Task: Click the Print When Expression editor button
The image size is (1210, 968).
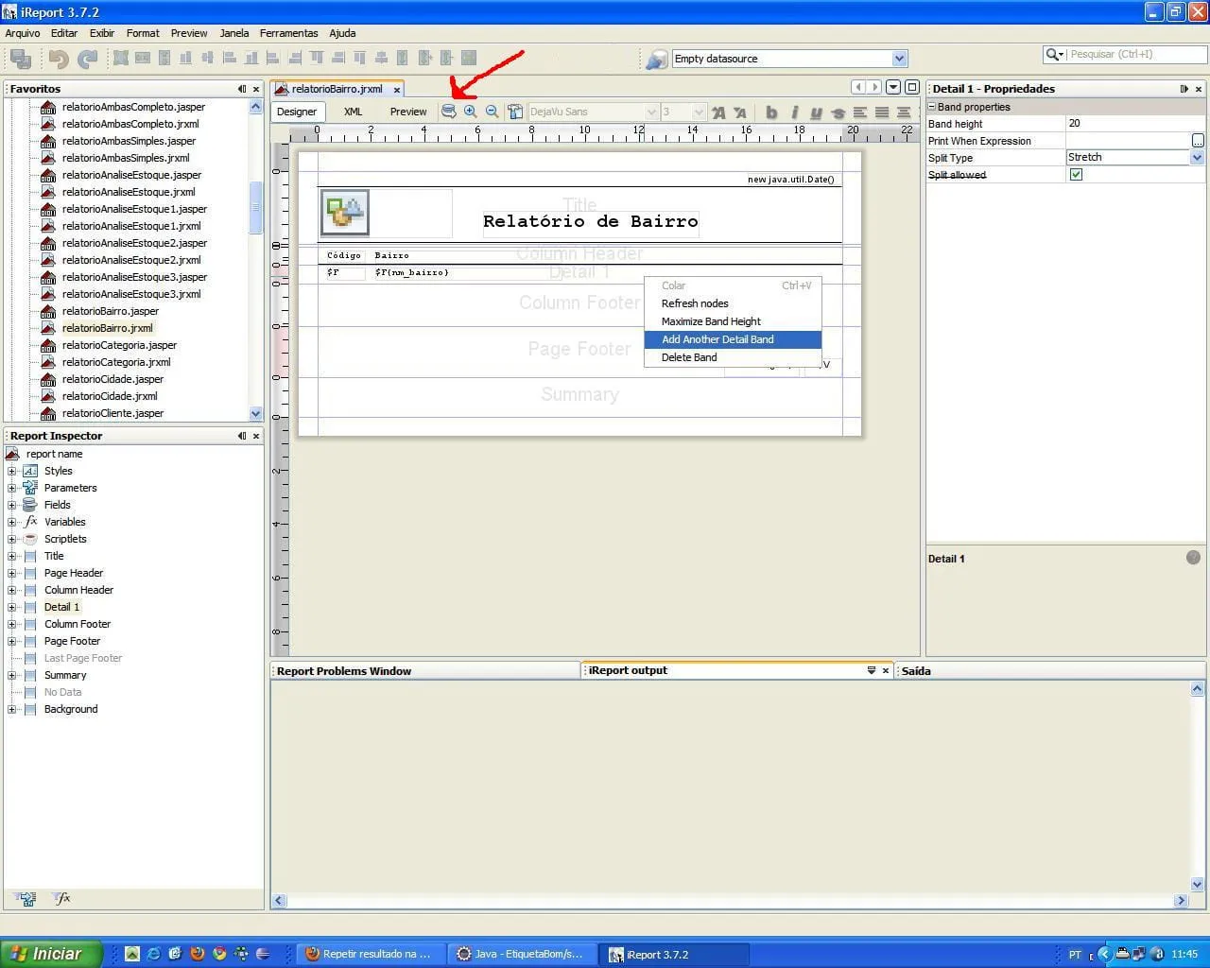Action: (1198, 141)
